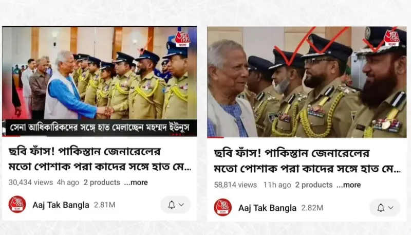
Task: Expand right video description with ...more
Action: (x=349, y=185)
